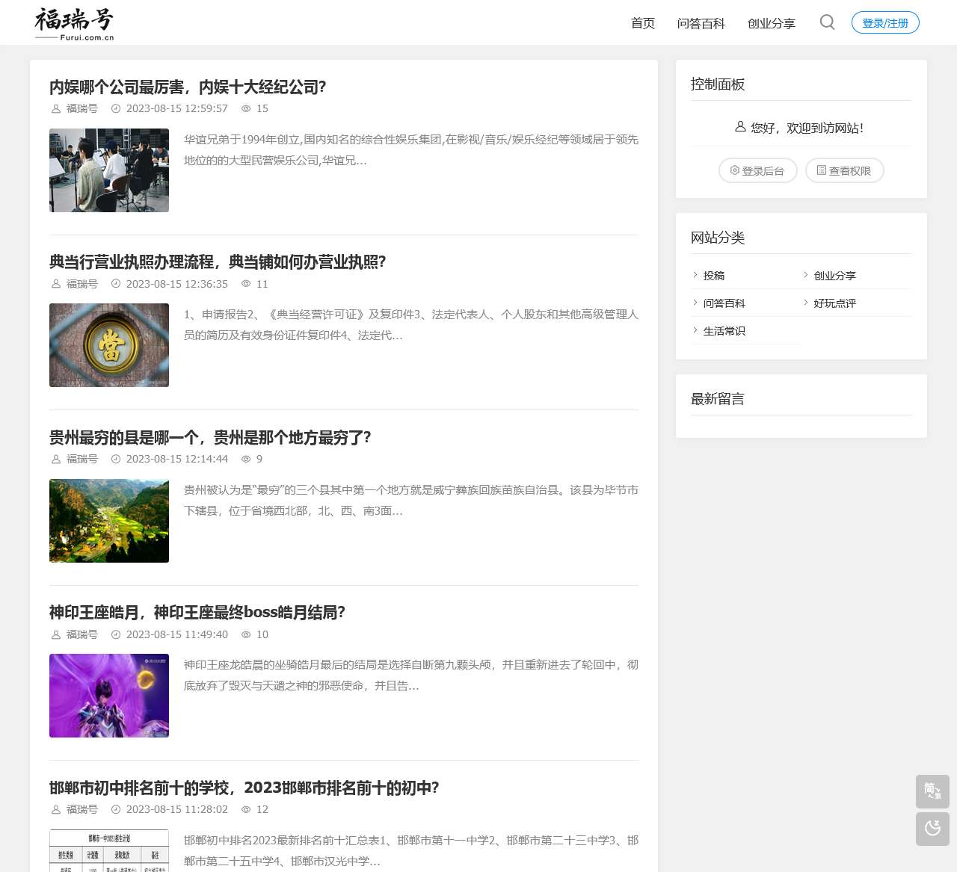957x872 pixels.
Task: Open article 邯郸市初中排名前十的学校
Action: tap(244, 788)
